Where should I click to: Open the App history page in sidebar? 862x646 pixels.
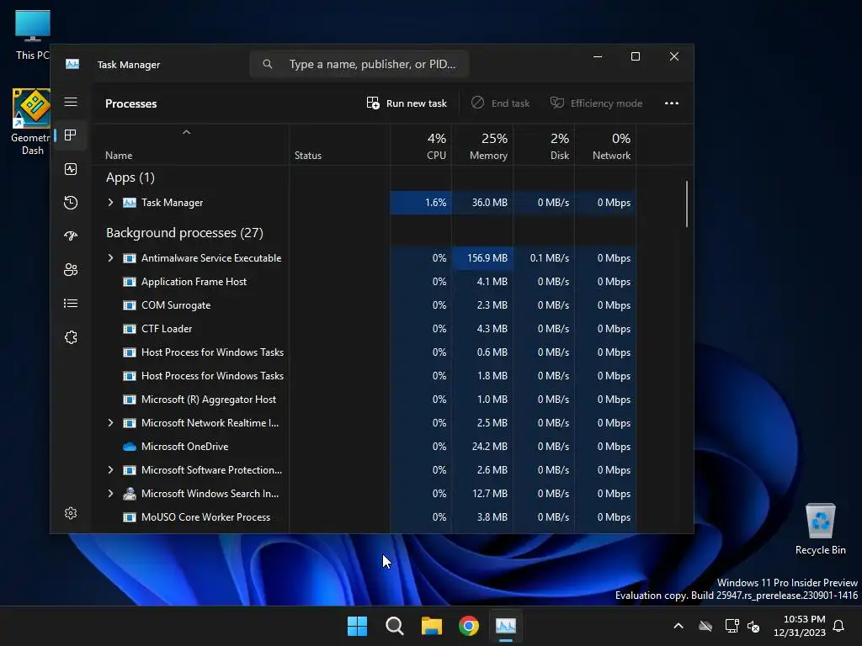point(71,203)
